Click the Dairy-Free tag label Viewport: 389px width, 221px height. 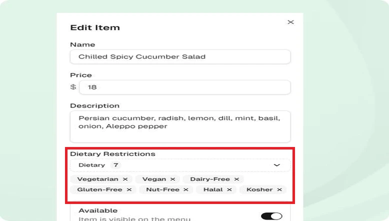coord(210,179)
